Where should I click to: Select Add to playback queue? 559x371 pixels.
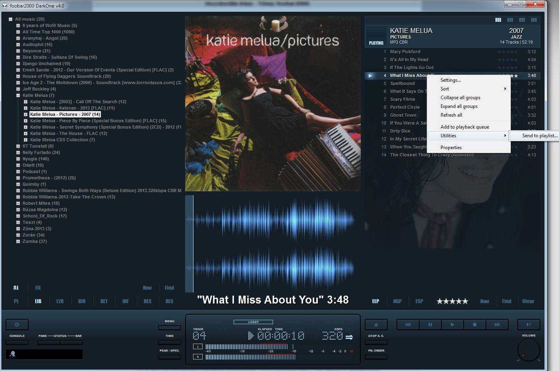click(x=469, y=127)
